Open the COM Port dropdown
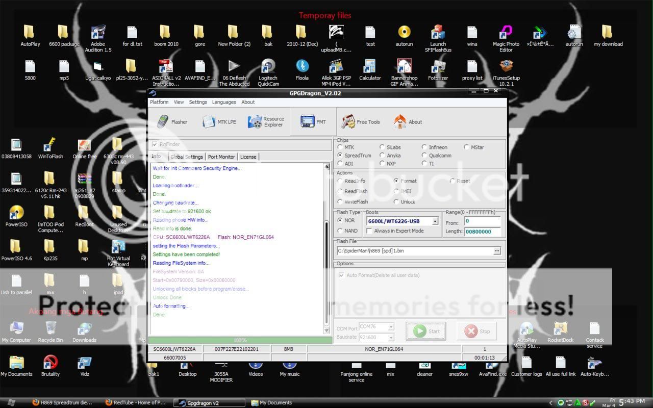 (391, 326)
